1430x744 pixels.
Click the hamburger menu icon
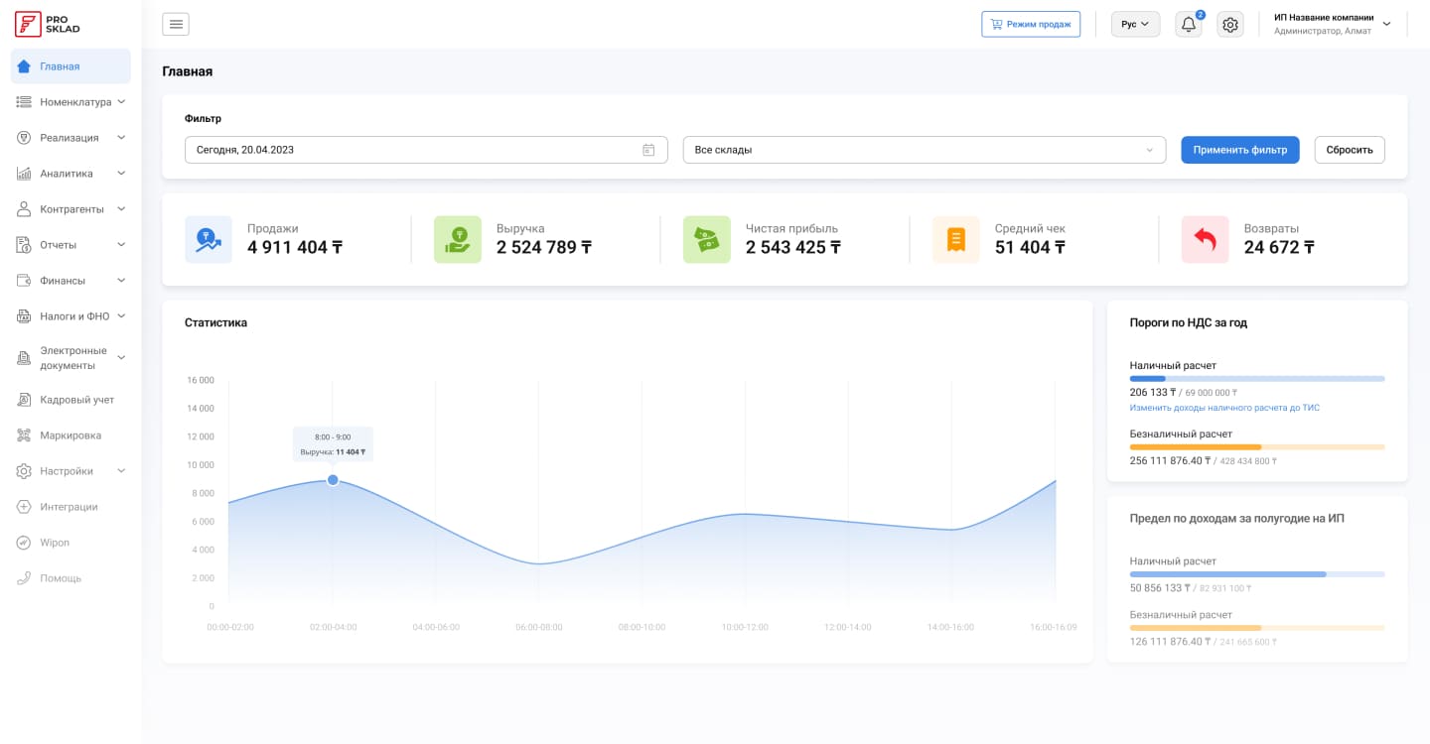(x=176, y=25)
